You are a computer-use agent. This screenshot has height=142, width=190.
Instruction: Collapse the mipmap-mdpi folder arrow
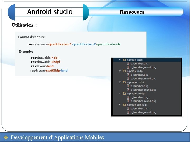120,71
